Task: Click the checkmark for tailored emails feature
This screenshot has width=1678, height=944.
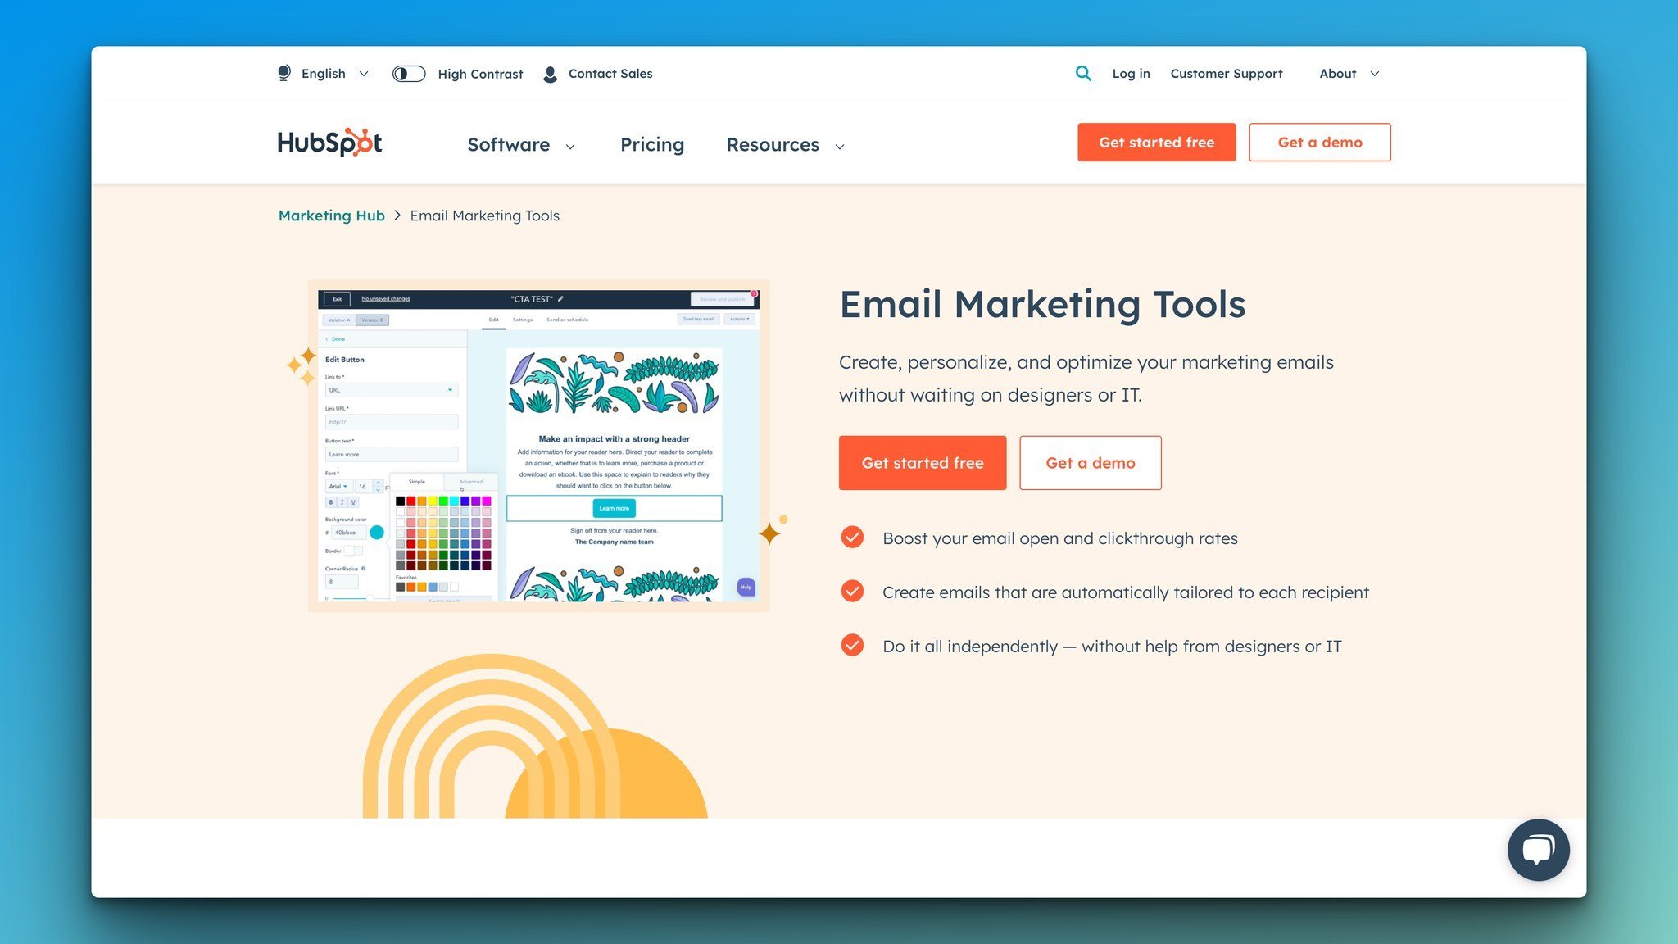Action: point(851,592)
